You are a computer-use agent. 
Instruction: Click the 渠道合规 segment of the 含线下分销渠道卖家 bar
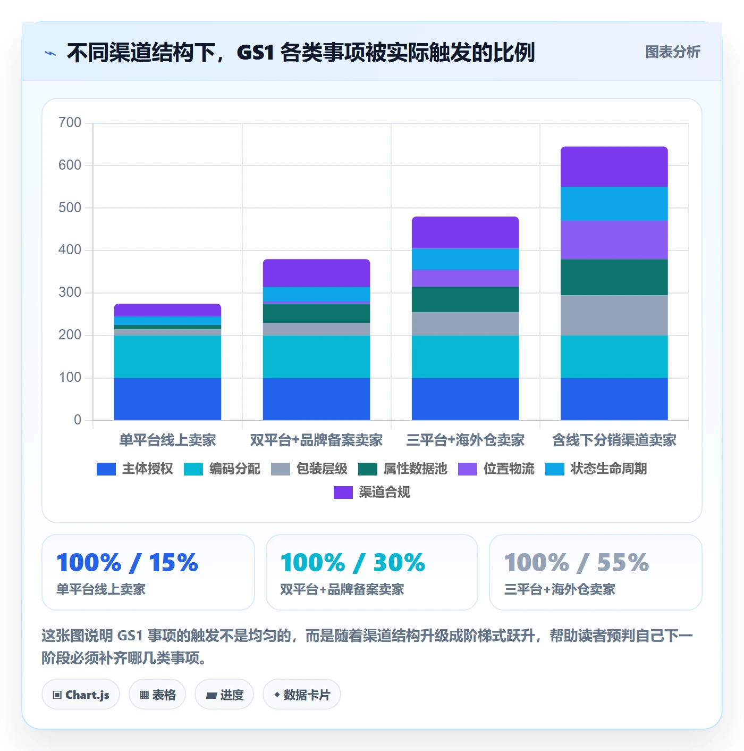[x=614, y=167]
